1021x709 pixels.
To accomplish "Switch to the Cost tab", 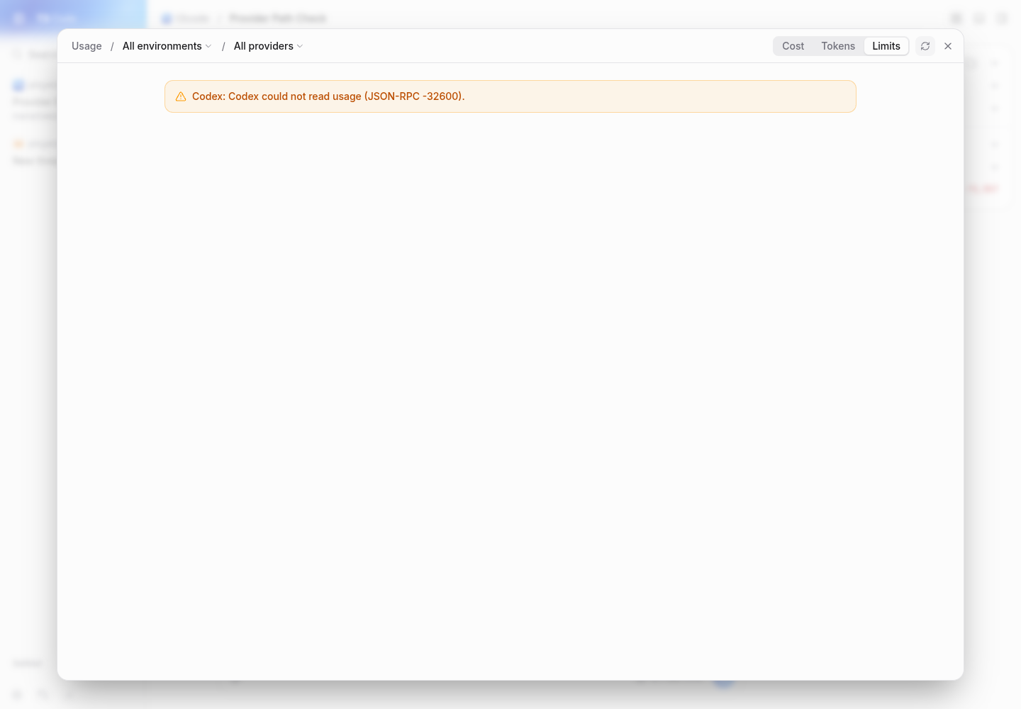I will (x=793, y=46).
